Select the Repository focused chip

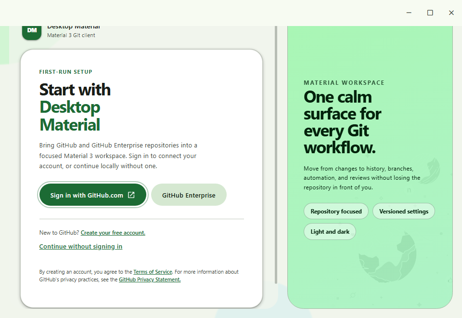(x=336, y=211)
